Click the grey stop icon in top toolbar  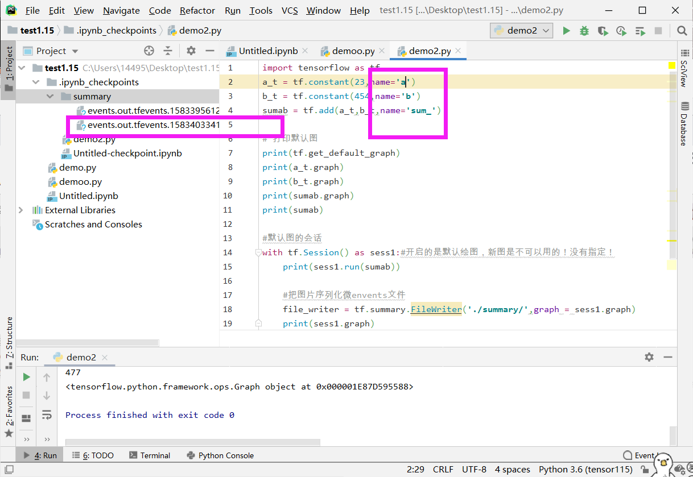click(658, 31)
